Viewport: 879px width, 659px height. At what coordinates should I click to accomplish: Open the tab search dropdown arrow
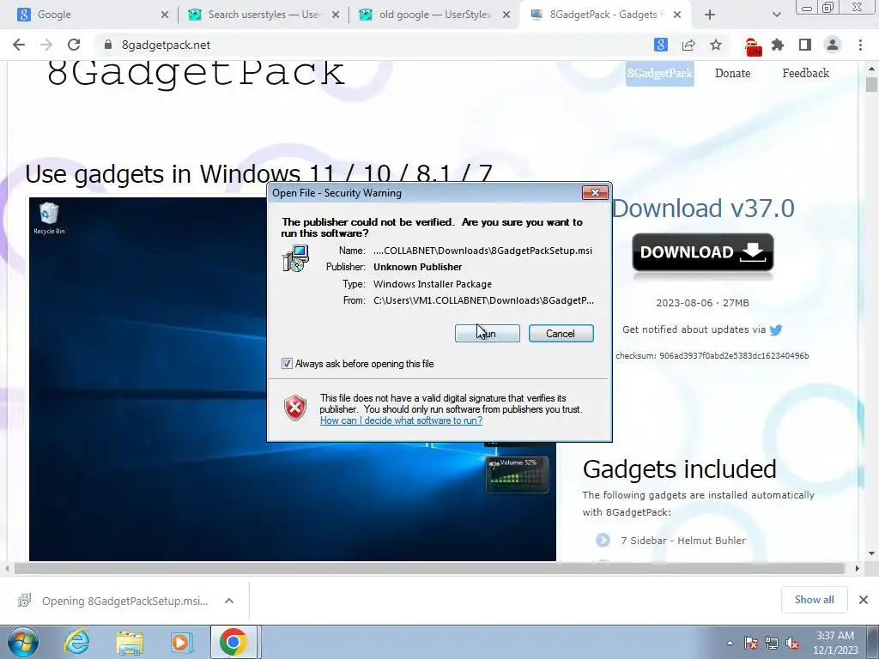(x=776, y=15)
